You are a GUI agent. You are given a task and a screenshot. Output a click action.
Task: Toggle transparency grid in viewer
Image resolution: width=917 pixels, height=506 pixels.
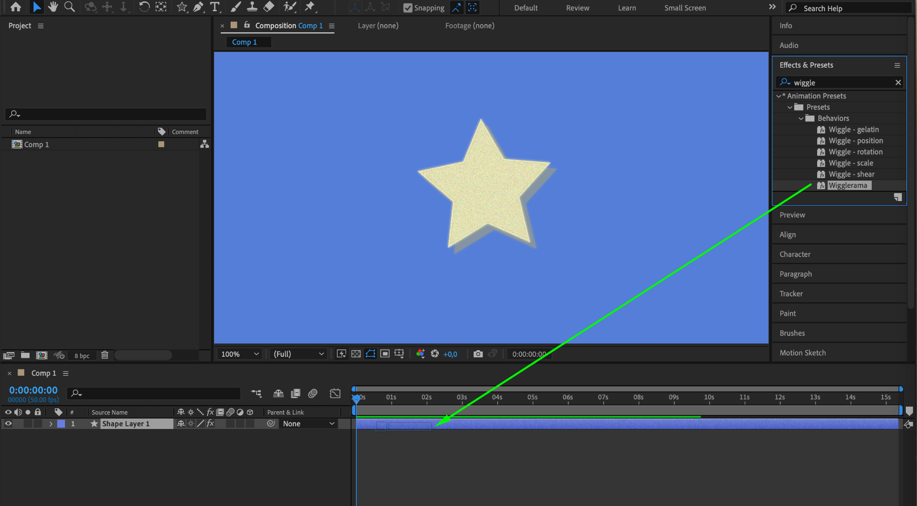click(356, 354)
